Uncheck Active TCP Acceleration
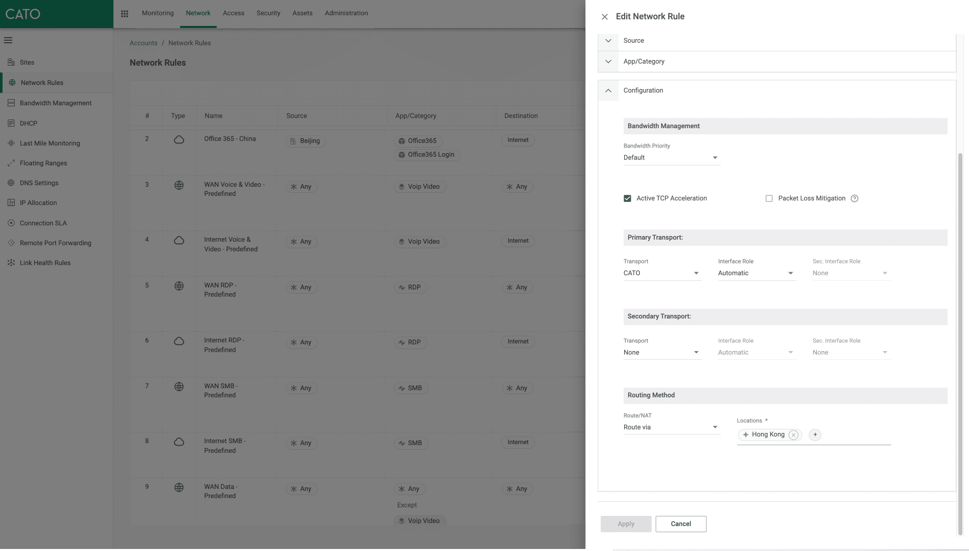Screen dimensions: 969x551 [628, 198]
